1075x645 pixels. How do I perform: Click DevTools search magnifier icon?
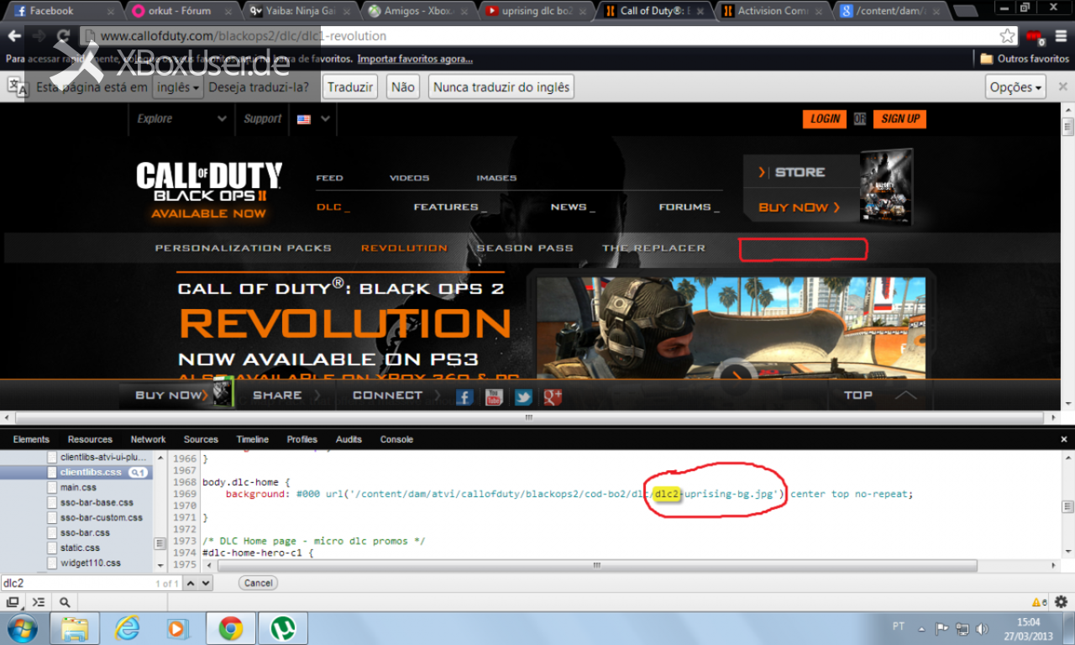coord(64,602)
